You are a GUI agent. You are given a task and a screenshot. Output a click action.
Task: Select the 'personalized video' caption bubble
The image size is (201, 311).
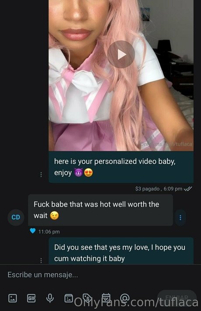pos(121,167)
